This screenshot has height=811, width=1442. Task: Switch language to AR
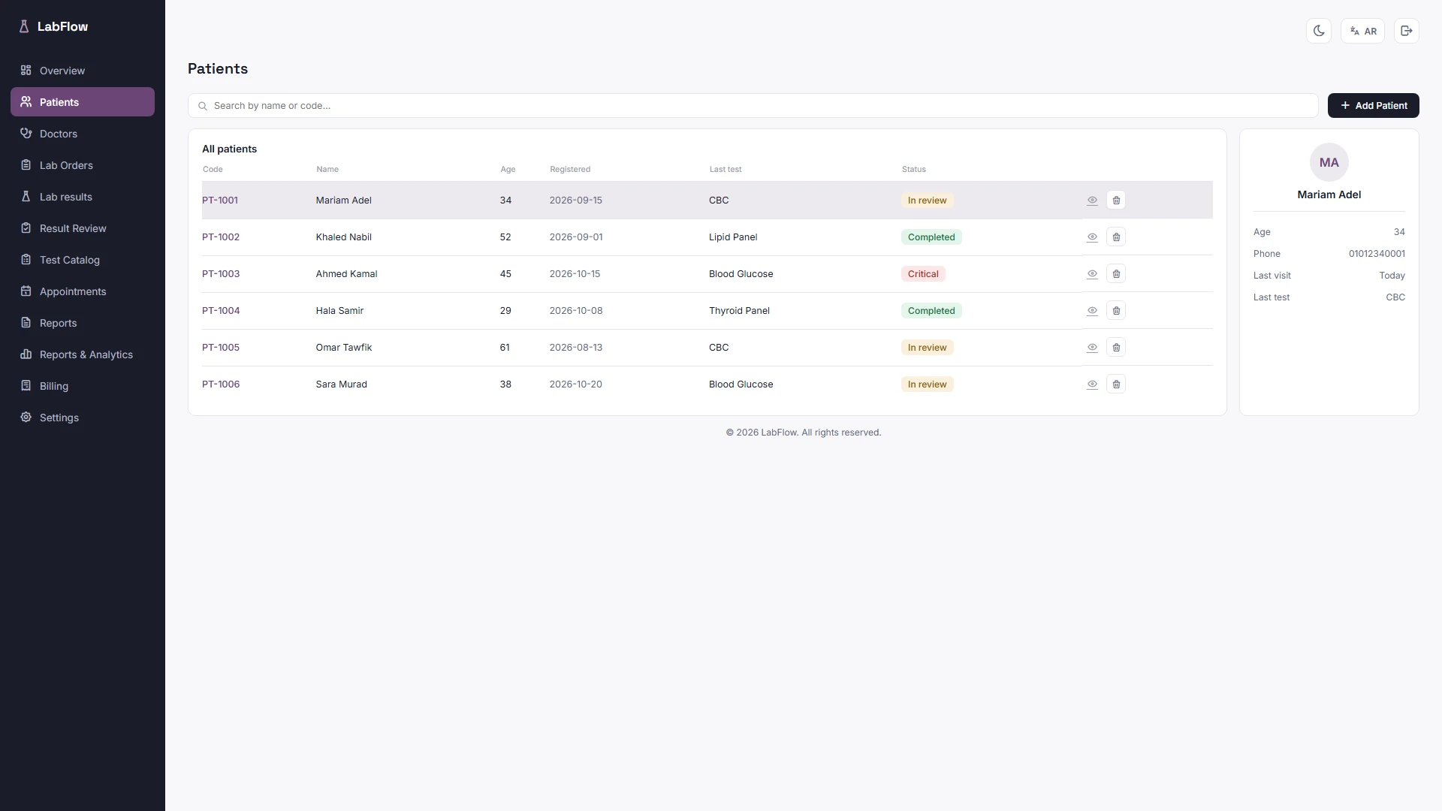coord(1362,31)
